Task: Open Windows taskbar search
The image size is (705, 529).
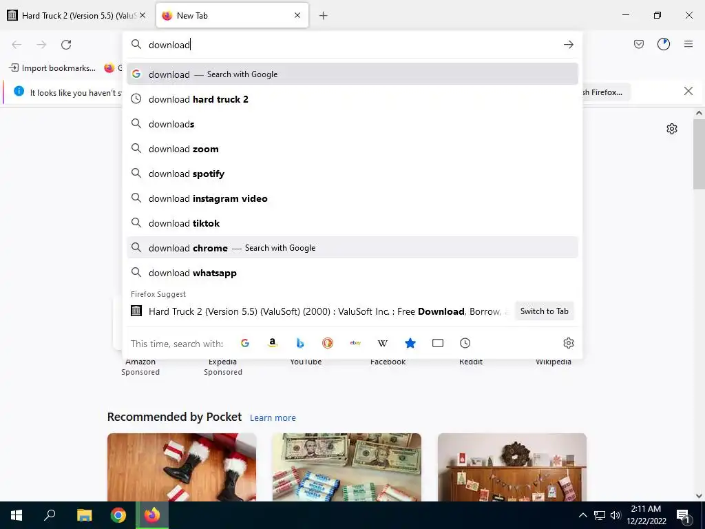Action: [x=50, y=515]
